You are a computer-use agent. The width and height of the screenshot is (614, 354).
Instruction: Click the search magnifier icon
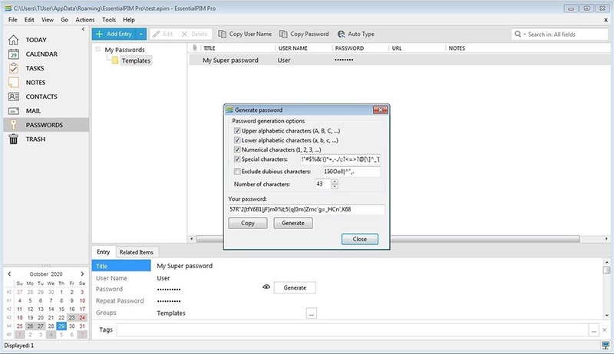pyautogui.click(x=517, y=34)
